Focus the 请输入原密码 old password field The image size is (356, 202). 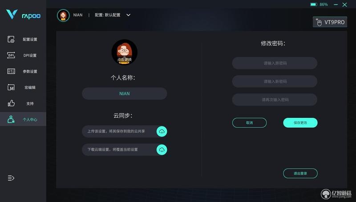(x=275, y=63)
